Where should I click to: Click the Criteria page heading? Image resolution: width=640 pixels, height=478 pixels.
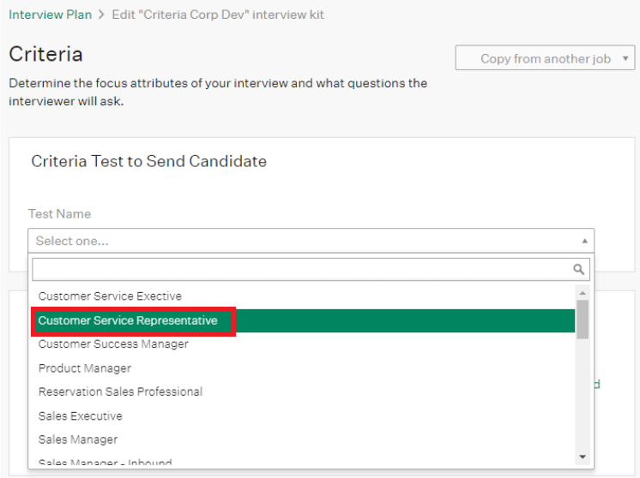point(45,54)
